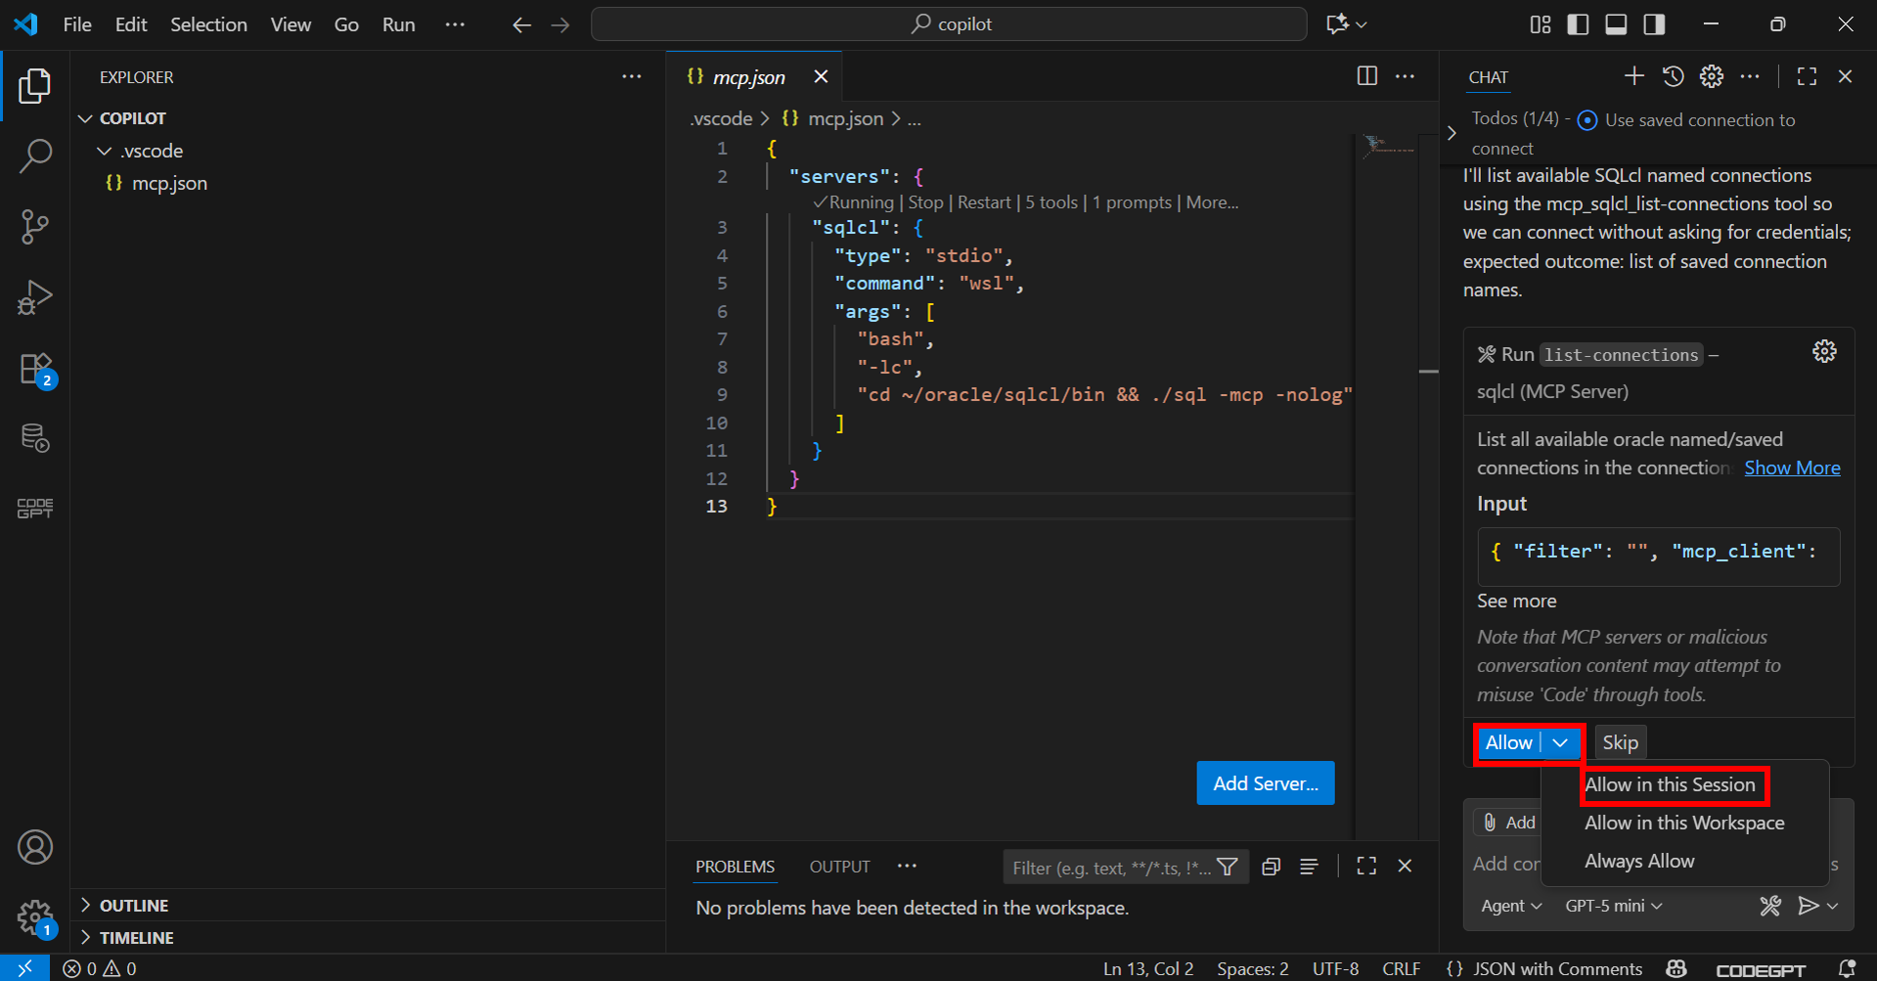1877x981 pixels.
Task: Switch to the OUTPUT panel tab
Action: [x=839, y=867]
